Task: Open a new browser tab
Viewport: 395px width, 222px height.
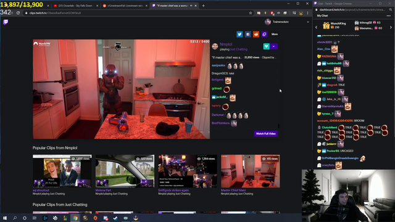Action: tap(203, 6)
